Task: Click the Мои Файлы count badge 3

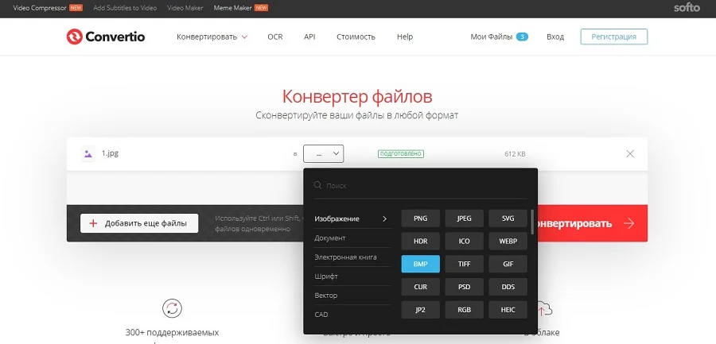Action: click(x=522, y=37)
